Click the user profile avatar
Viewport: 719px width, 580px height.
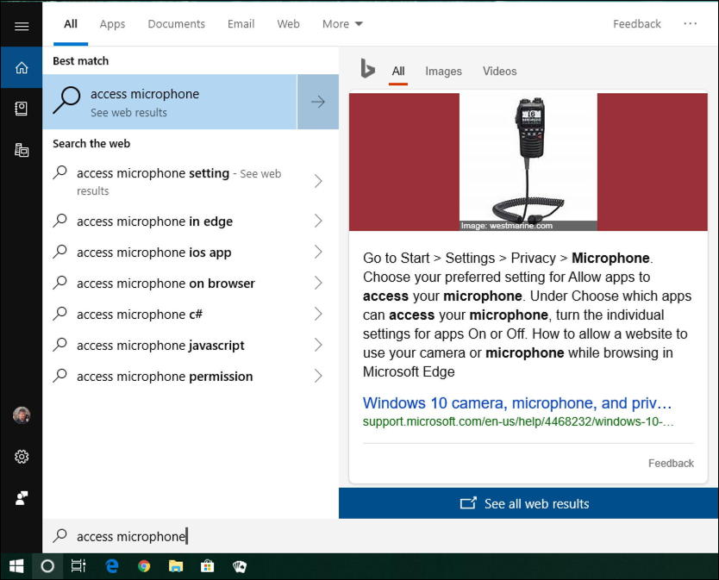pyautogui.click(x=22, y=415)
